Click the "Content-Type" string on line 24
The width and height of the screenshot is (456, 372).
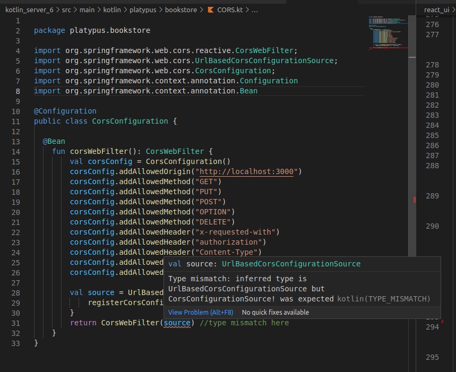click(226, 252)
